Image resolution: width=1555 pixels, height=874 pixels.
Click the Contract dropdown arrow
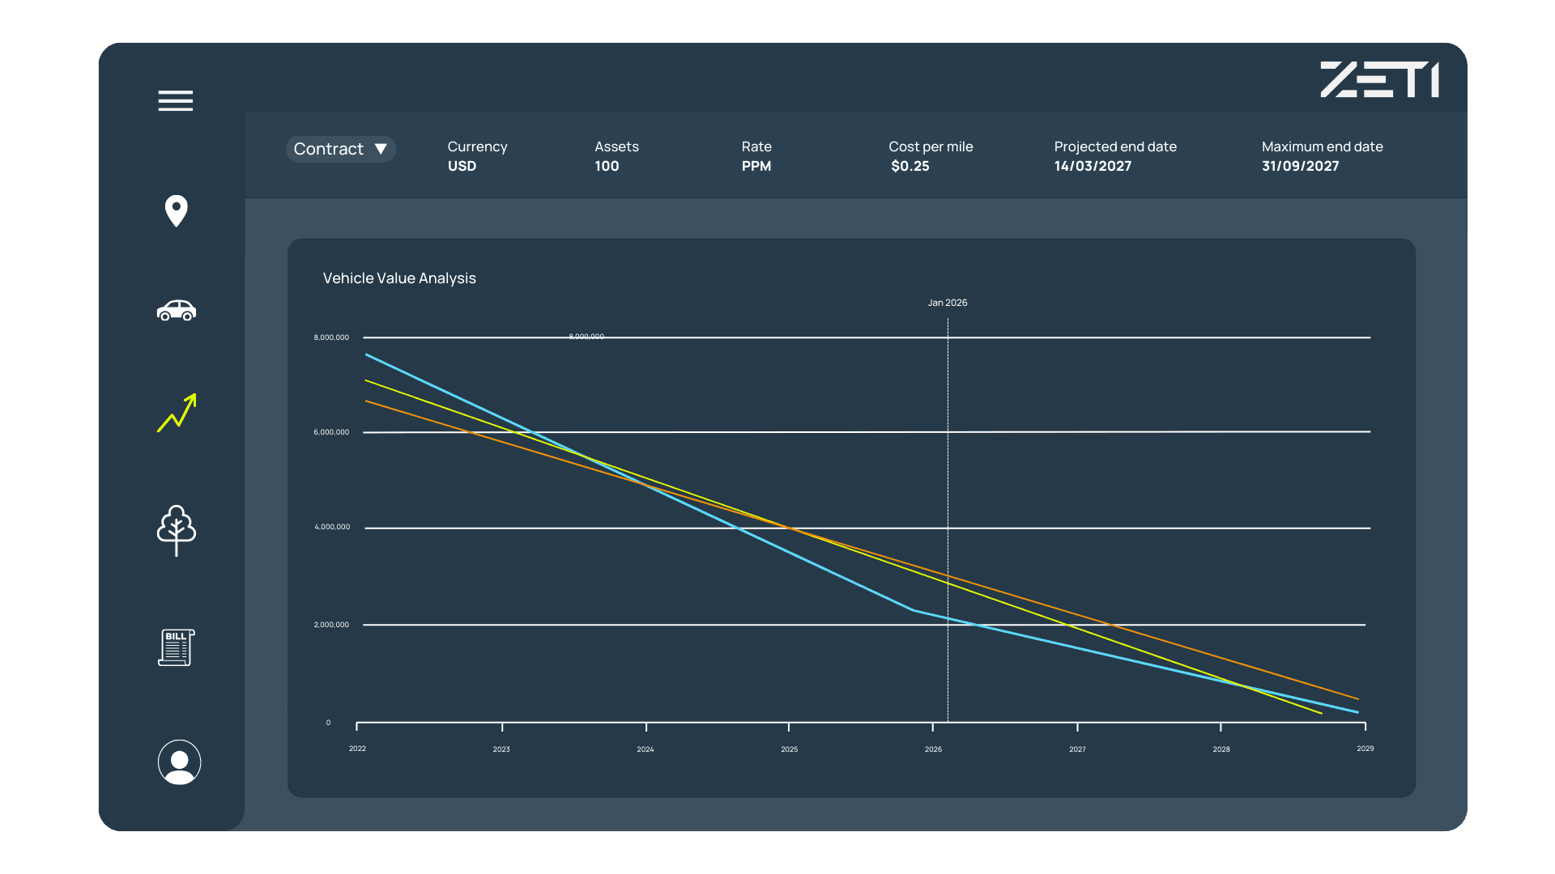click(x=381, y=149)
